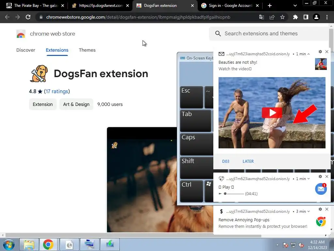
Task: Click the small notification thumbnail image
Action: point(321,64)
